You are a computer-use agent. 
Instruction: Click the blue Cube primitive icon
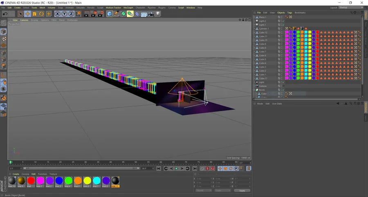coord(109,14)
